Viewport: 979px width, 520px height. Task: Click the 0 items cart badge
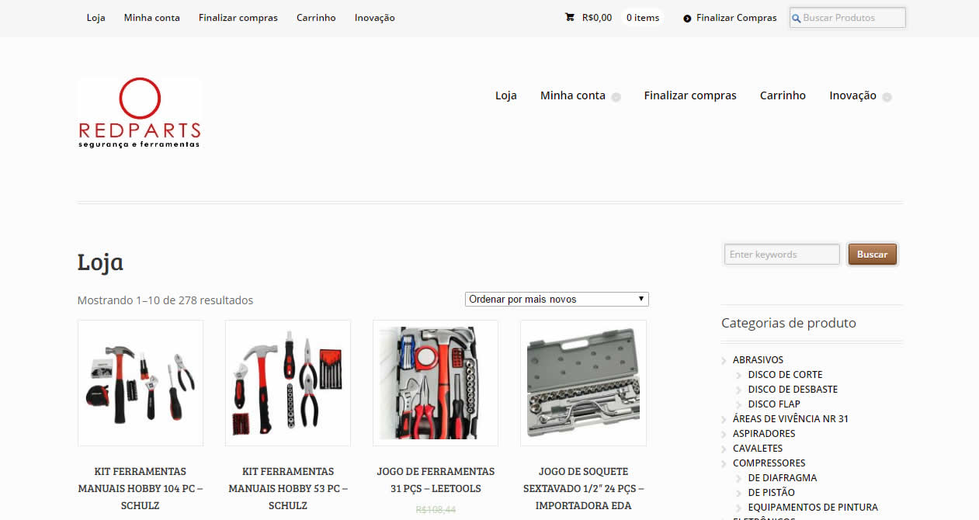[x=643, y=18]
